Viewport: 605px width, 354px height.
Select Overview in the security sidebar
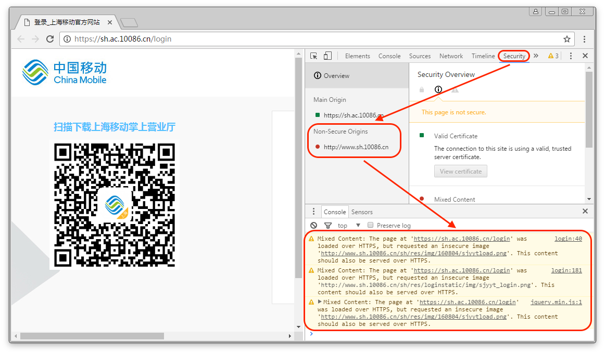click(x=357, y=75)
